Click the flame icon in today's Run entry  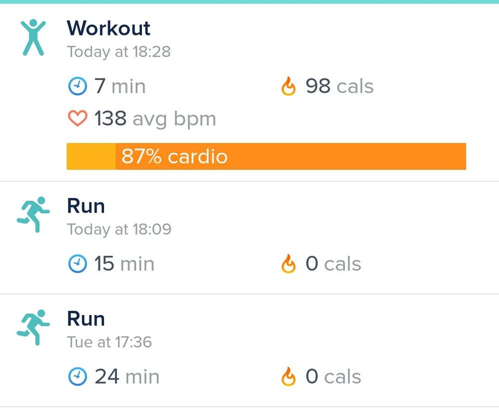[x=288, y=263]
